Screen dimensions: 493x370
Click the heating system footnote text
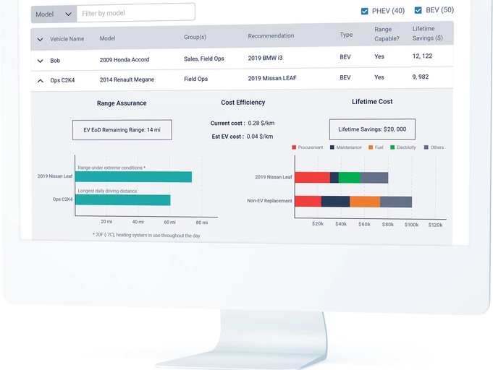tap(146, 235)
